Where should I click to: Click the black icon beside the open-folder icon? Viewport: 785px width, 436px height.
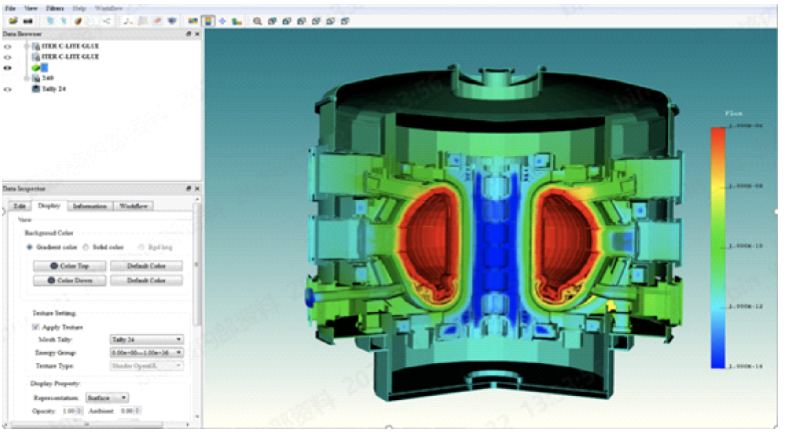(x=28, y=21)
